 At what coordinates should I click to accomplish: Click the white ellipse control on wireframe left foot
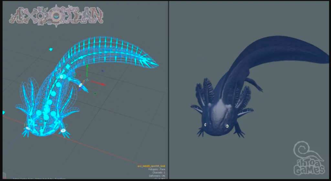click(x=28, y=128)
